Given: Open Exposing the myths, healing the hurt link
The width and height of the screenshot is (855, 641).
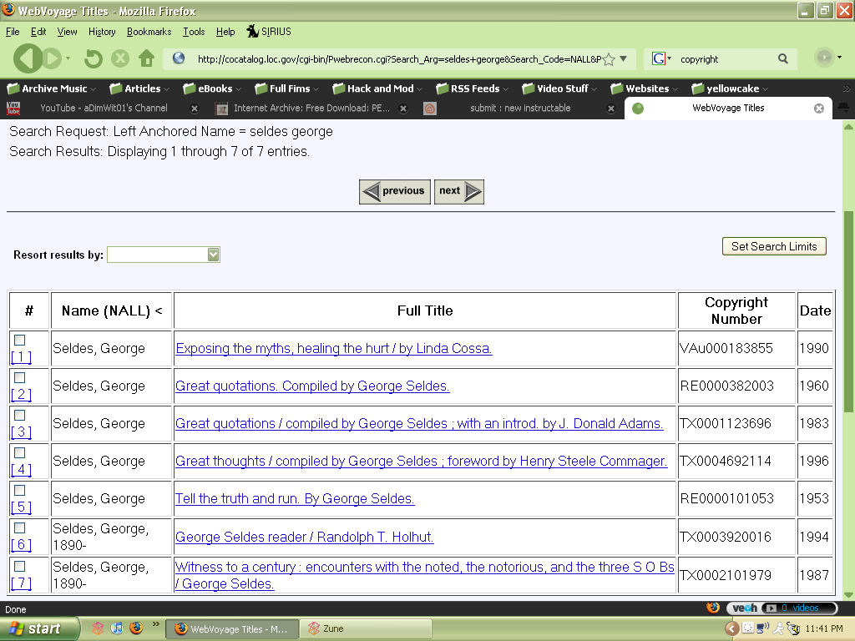Looking at the screenshot, I should 334,348.
